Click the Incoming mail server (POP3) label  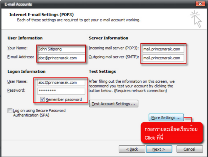pyautogui.click(x=113, y=48)
